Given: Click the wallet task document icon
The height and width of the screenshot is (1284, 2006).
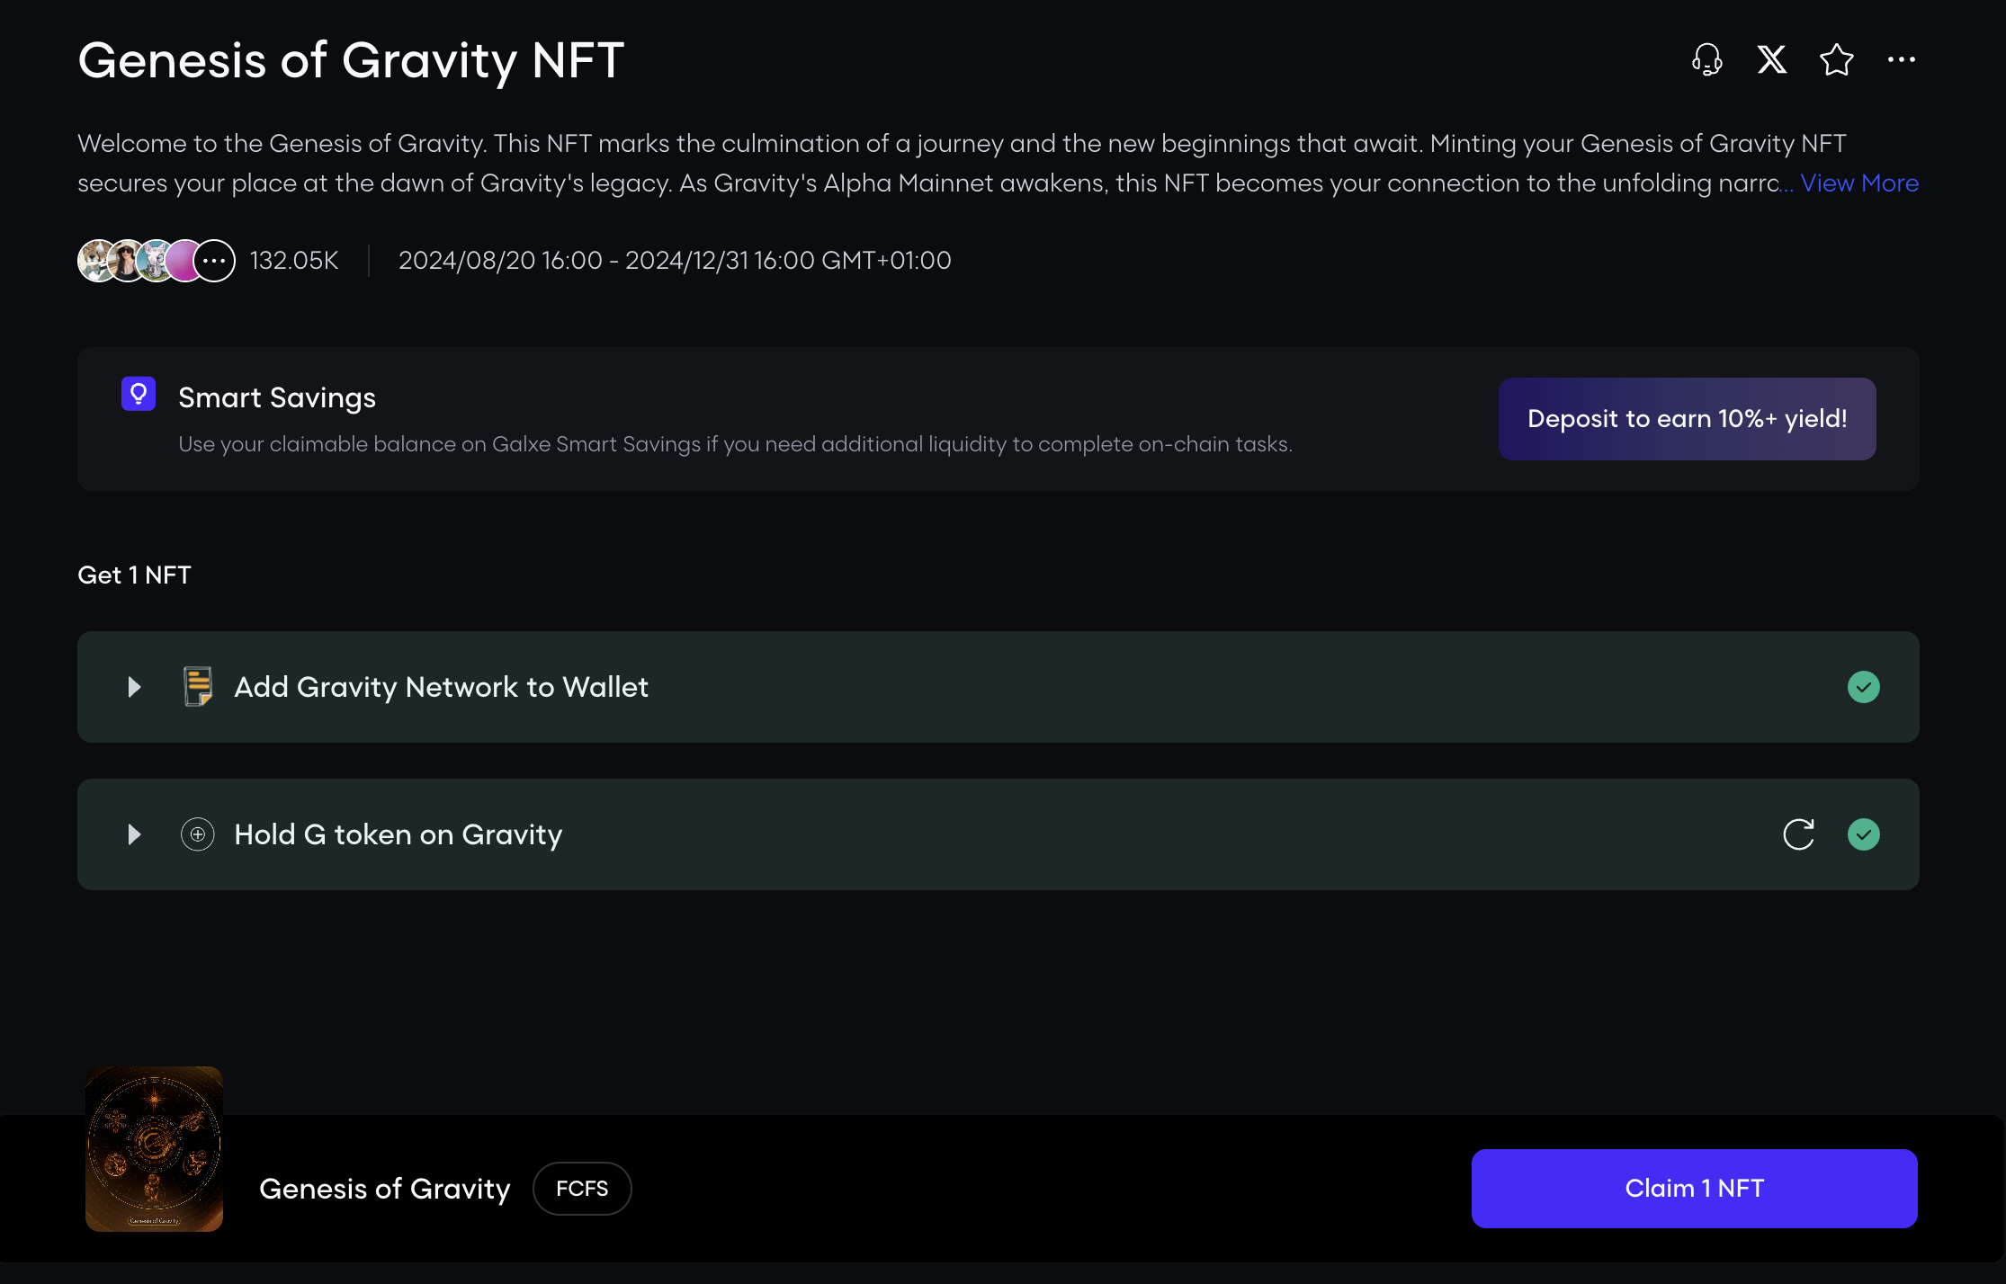Looking at the screenshot, I should click(198, 687).
